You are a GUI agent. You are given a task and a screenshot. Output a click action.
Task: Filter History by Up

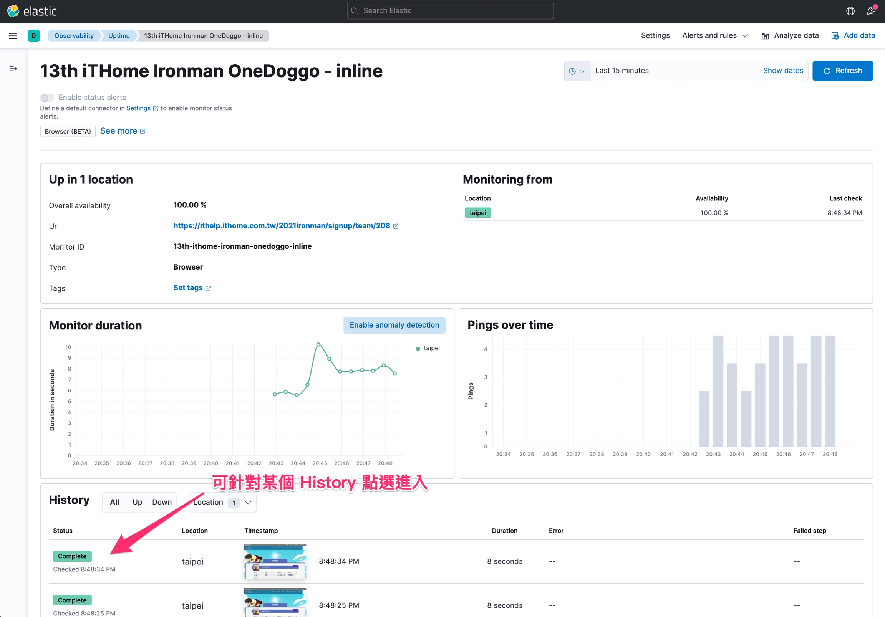(x=137, y=502)
